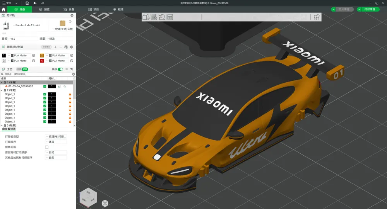Click the textured PEI plate thumbnail
This screenshot has height=209, width=387.
click(62, 23)
